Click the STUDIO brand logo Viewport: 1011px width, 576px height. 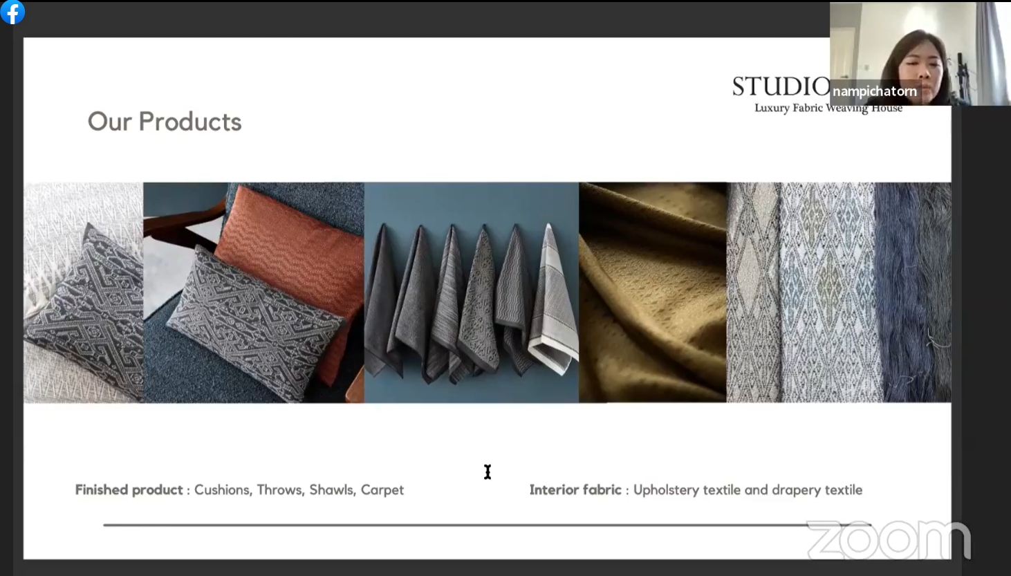click(x=781, y=87)
